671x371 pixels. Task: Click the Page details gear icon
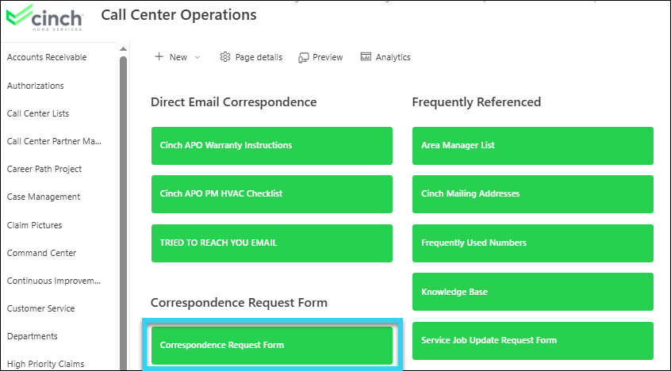225,57
